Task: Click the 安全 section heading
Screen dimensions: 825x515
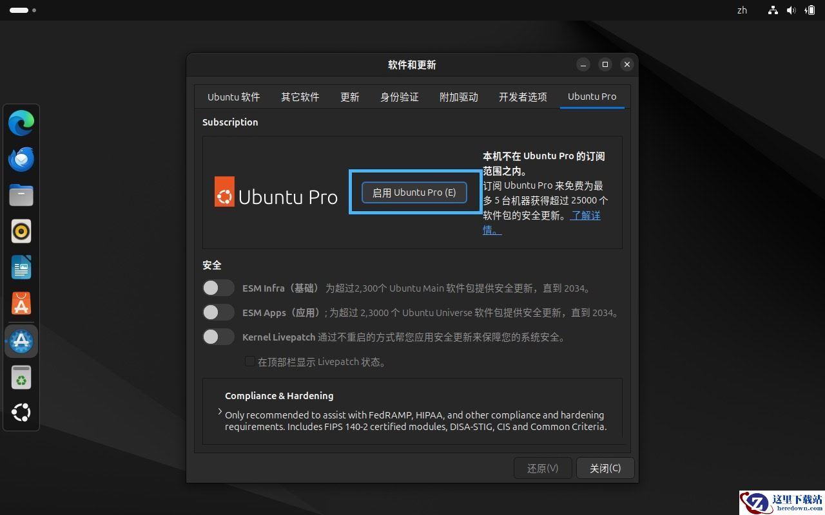Action: coord(212,265)
